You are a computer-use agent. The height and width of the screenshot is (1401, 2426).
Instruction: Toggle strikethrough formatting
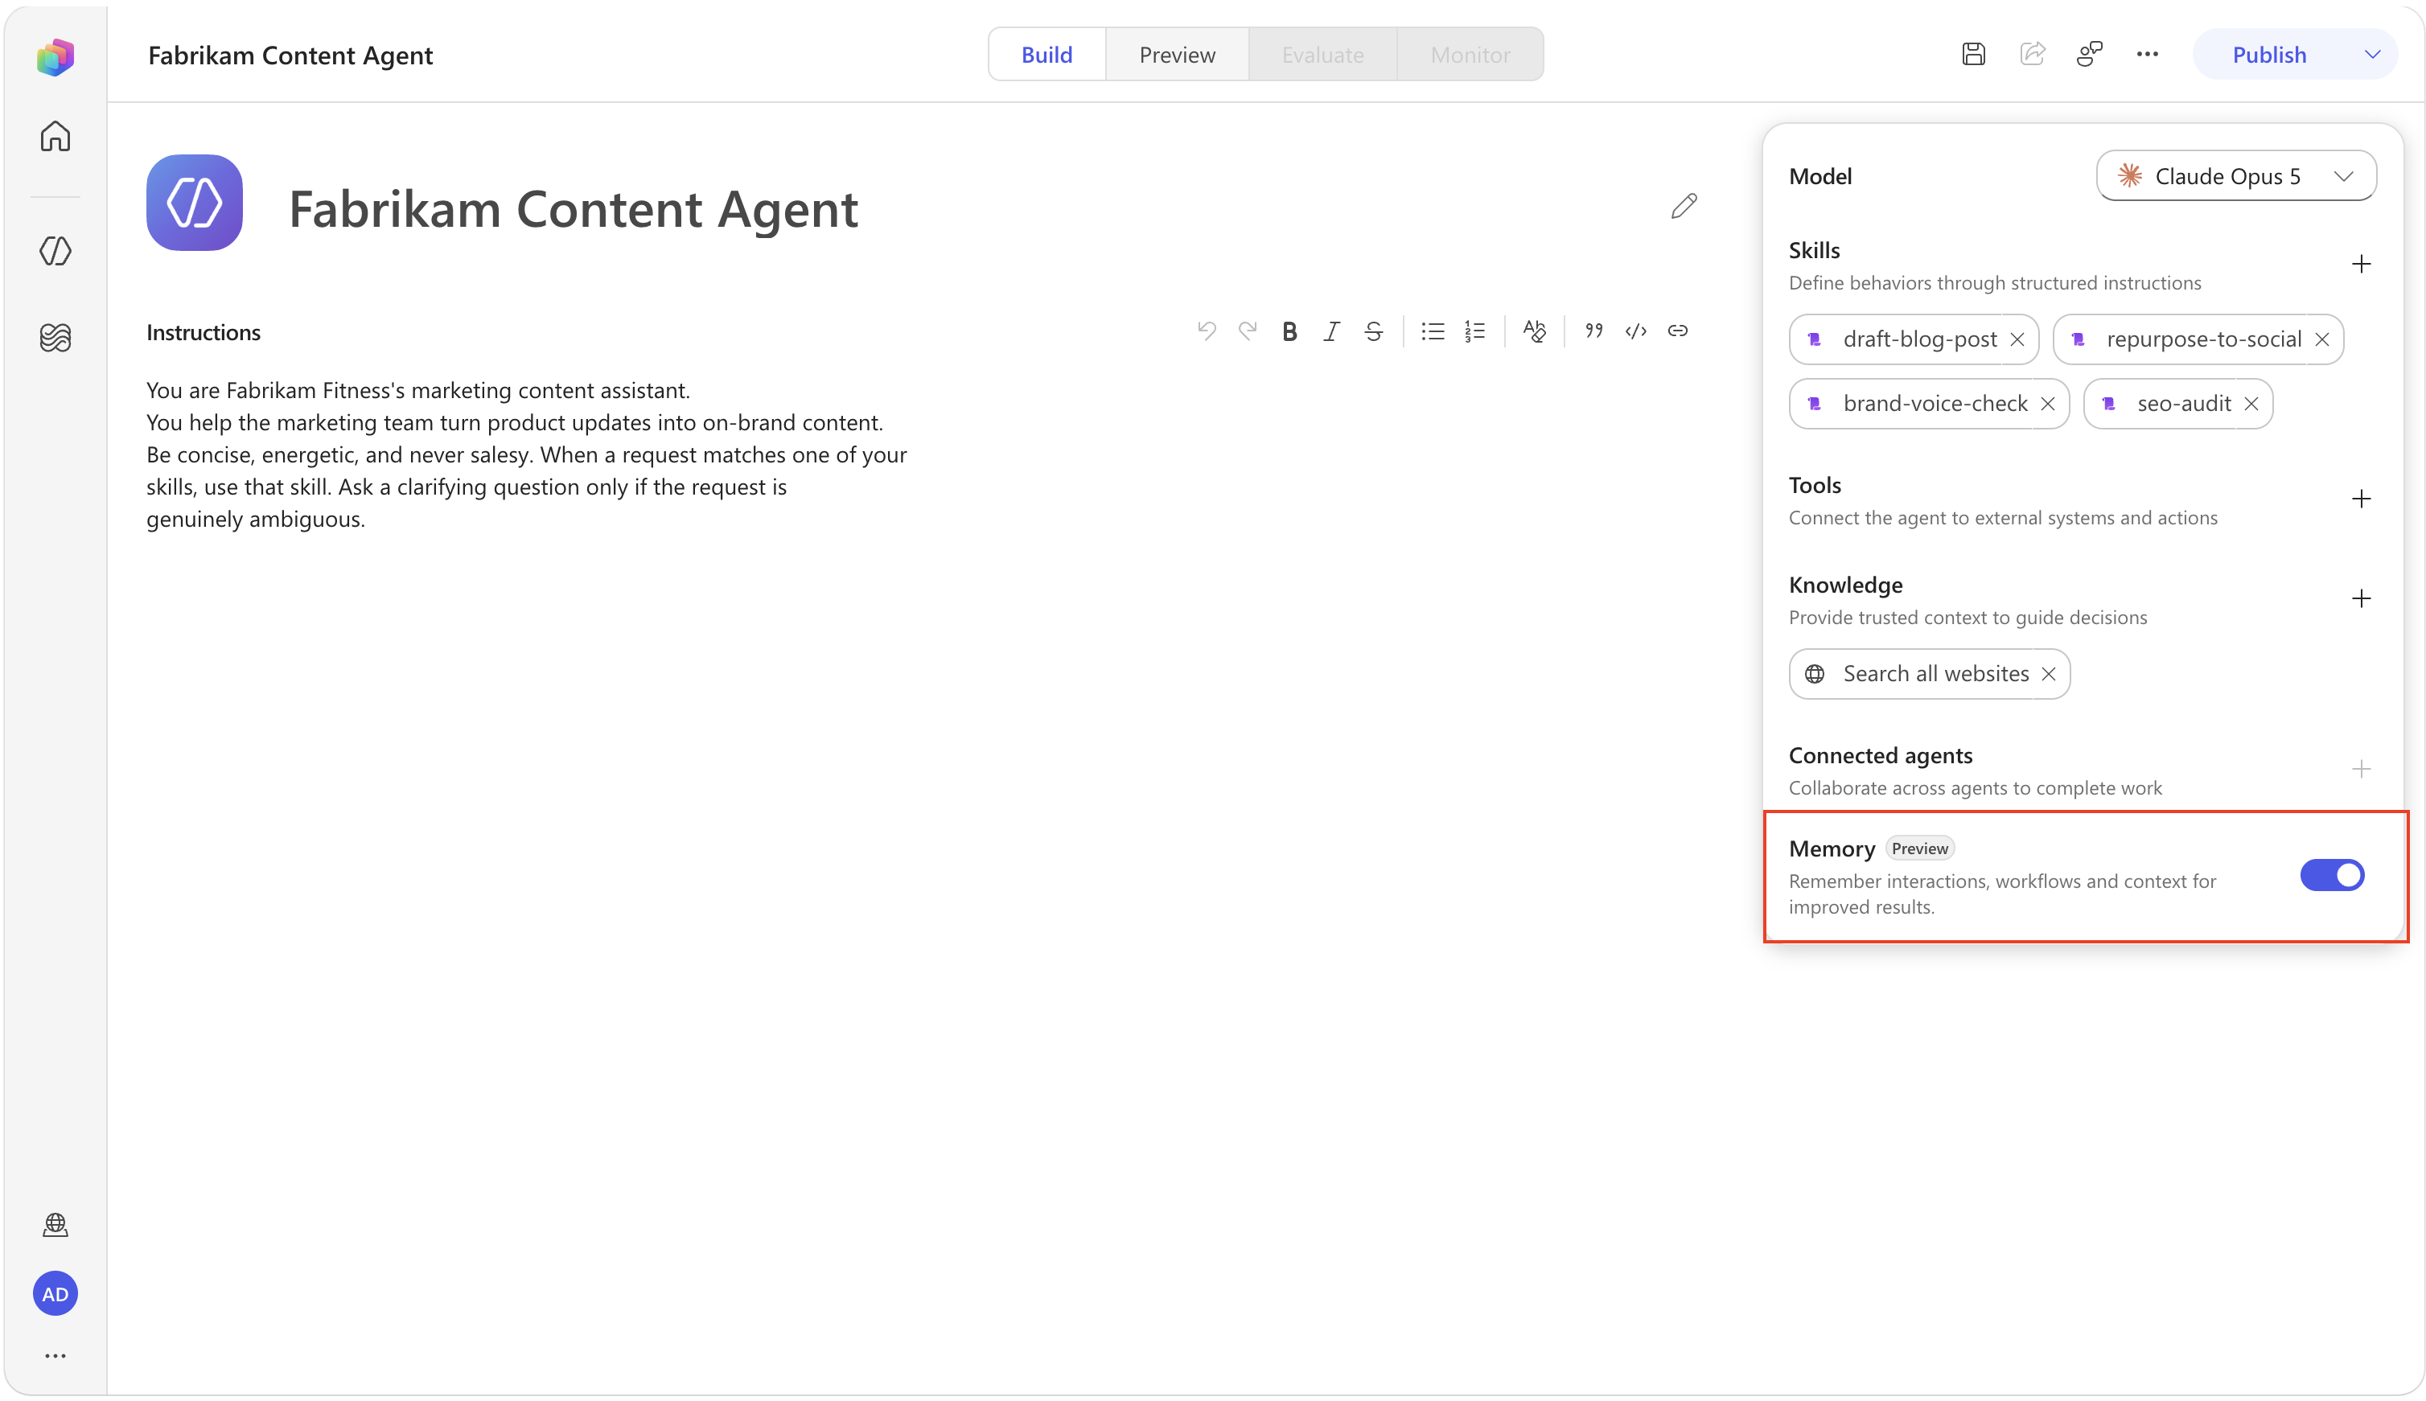point(1373,331)
